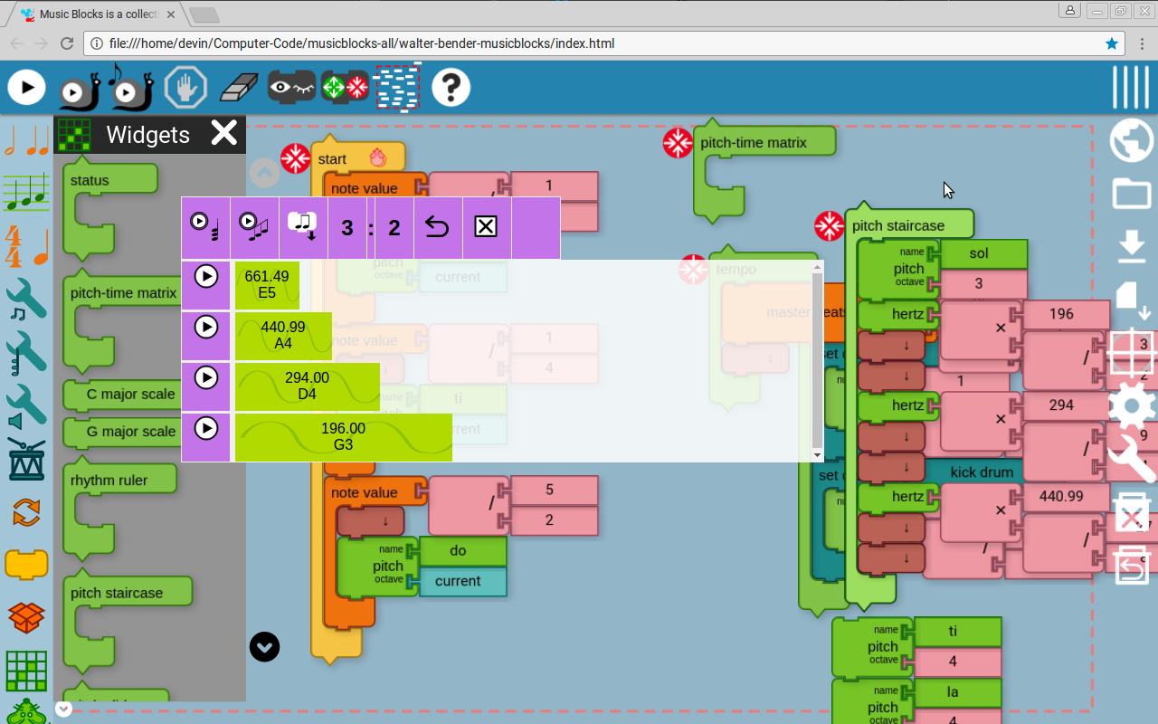Click scrollbar down arrow in staircase widget
The width and height of the screenshot is (1158, 724).
pyautogui.click(x=817, y=454)
